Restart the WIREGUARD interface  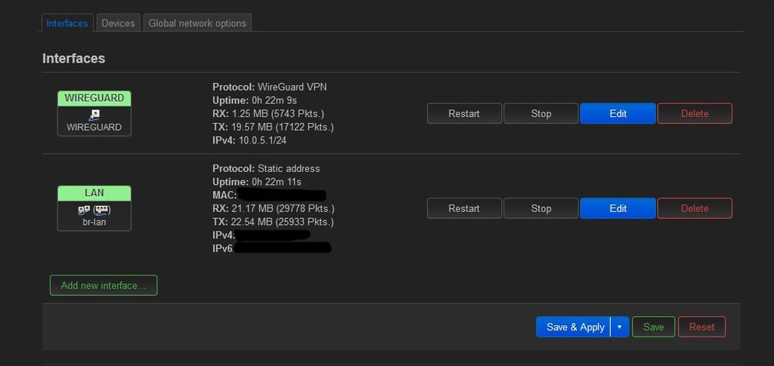[x=464, y=114]
